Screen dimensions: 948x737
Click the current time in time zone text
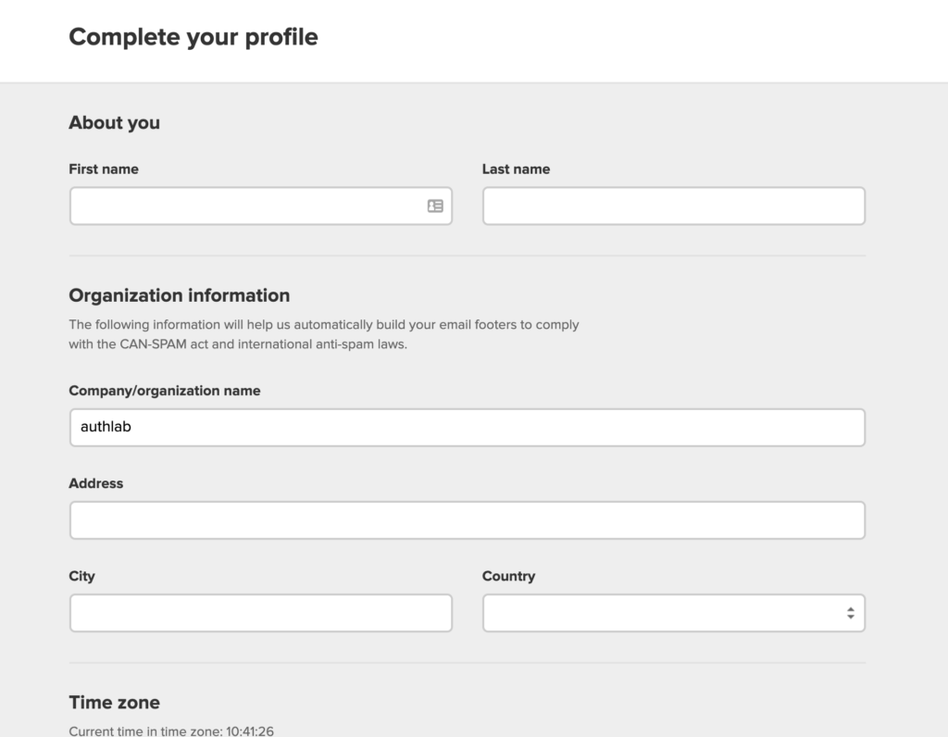click(x=169, y=731)
